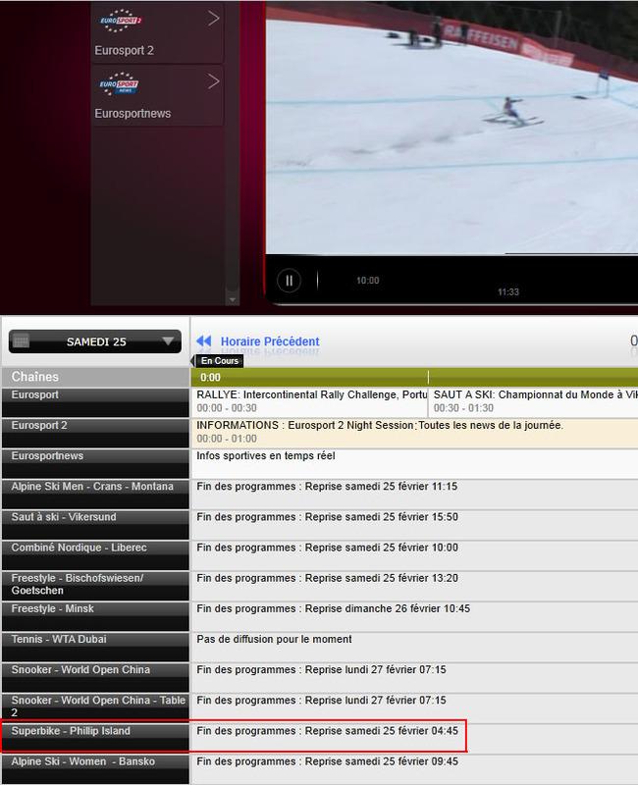
Task: Open the SAMEDI 25 day dropdown
Action: (95, 341)
